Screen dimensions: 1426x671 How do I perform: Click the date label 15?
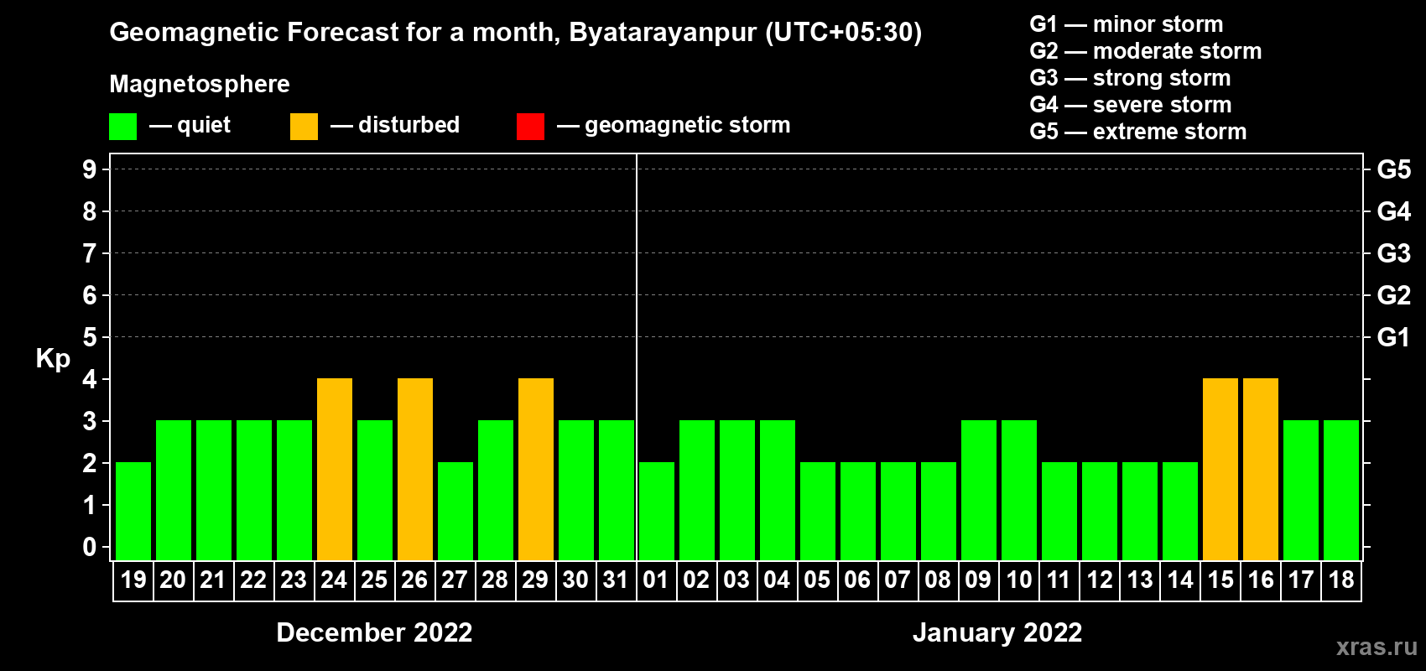point(1220,580)
